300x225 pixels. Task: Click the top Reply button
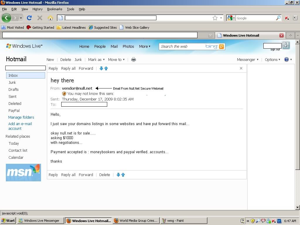point(53,69)
